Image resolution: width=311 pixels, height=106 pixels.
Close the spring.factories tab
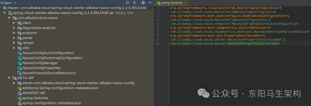(185, 3)
